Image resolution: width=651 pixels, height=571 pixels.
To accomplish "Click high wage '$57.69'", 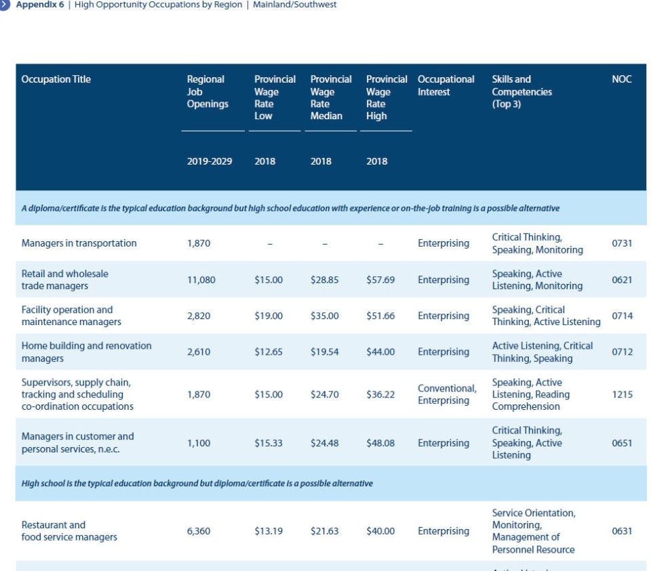I will [x=380, y=280].
